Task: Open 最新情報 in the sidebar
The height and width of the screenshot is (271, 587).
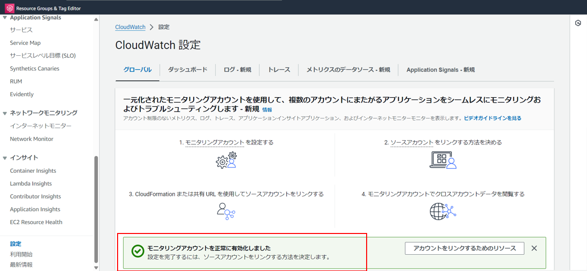Action: 21,265
